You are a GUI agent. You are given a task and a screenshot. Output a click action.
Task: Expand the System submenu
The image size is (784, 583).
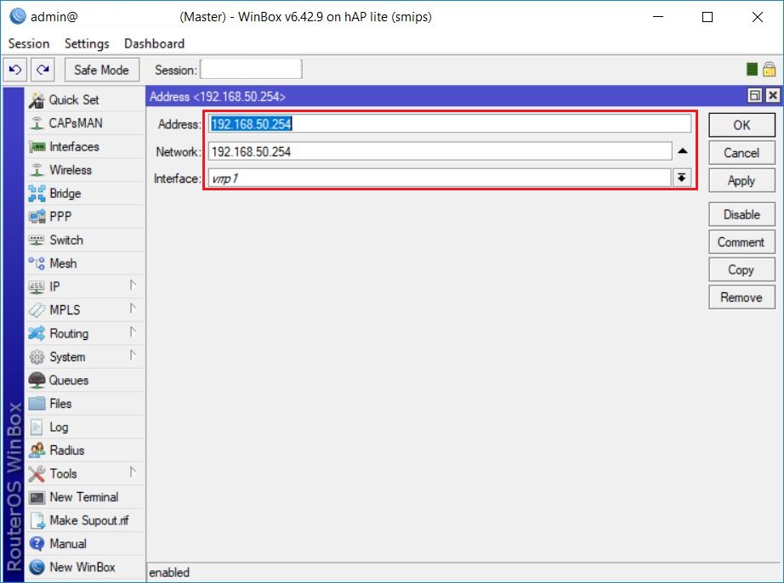pyautogui.click(x=133, y=356)
